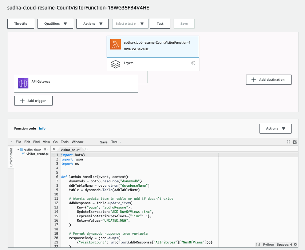Click the tab list icon beside visitor_count tab
305x250 pixels.
(54, 149)
